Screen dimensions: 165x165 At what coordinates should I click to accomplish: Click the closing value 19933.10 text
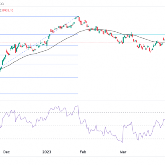click(x=7, y=10)
